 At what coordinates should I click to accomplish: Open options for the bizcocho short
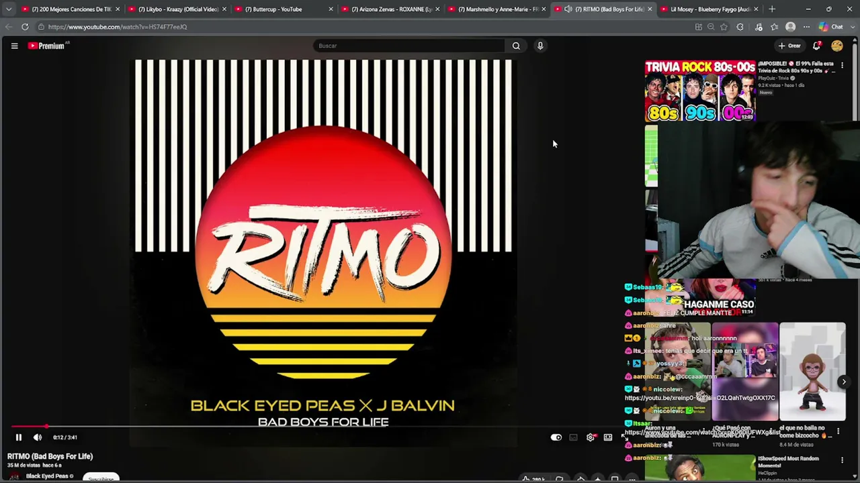838,431
